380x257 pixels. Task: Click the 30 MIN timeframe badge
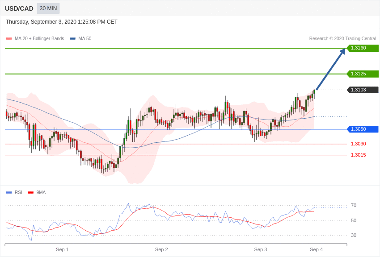(x=48, y=8)
